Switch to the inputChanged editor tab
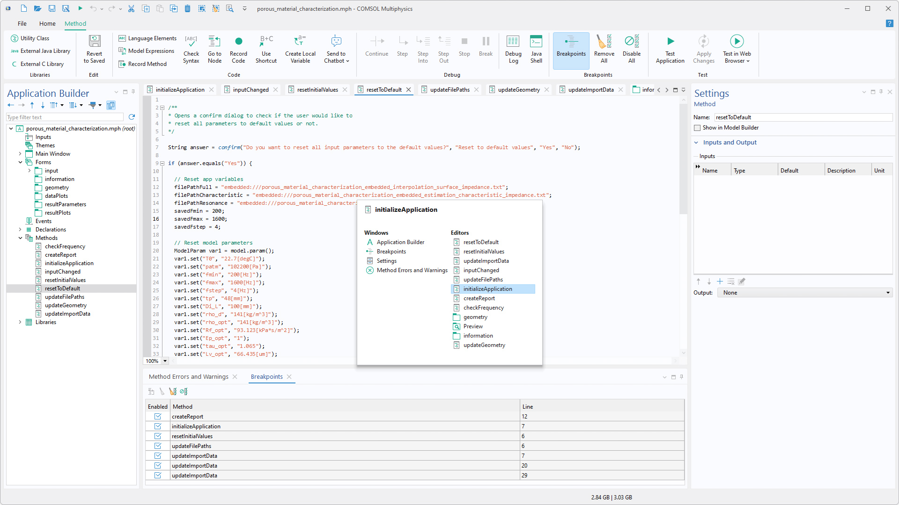 point(251,90)
